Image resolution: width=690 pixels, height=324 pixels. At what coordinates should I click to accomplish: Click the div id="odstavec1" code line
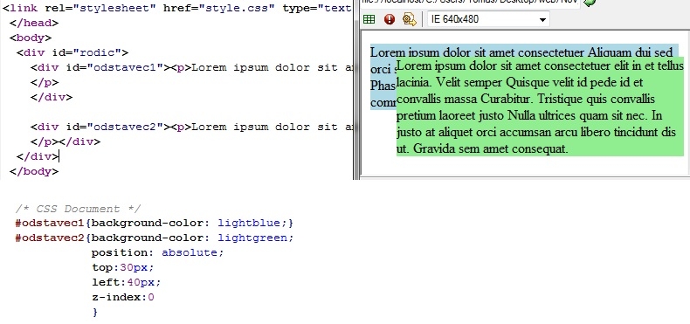pos(191,68)
